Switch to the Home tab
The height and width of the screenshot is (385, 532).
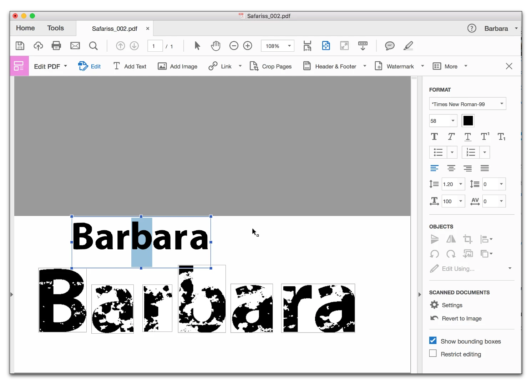25,28
